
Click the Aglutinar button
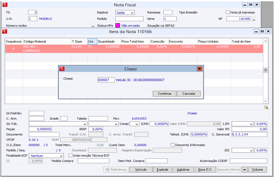point(183,170)
